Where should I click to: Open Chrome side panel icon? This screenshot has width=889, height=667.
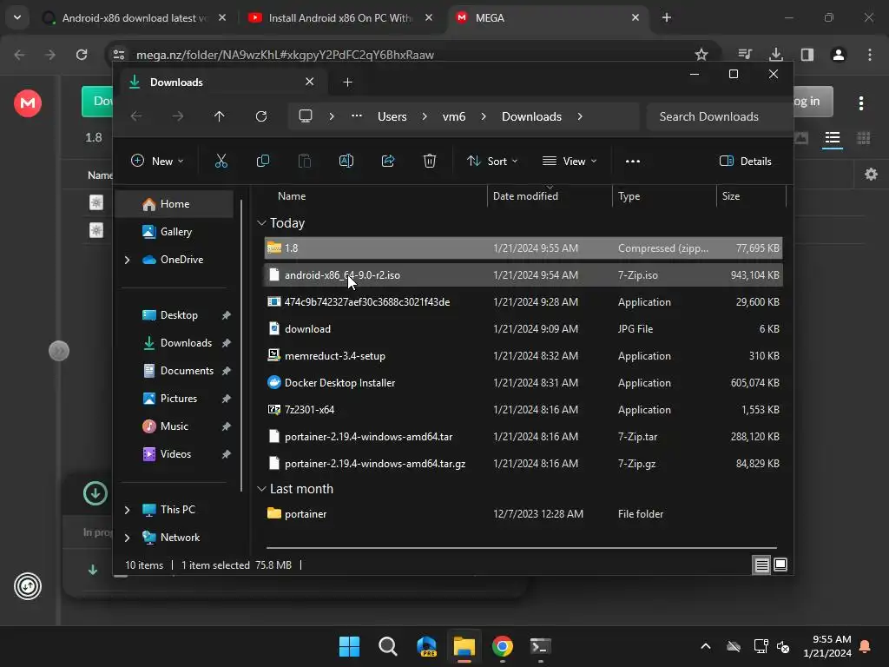click(807, 55)
